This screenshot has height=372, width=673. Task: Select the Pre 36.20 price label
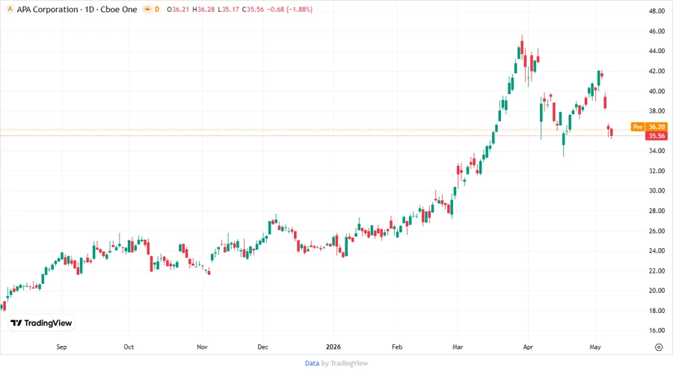pos(649,127)
